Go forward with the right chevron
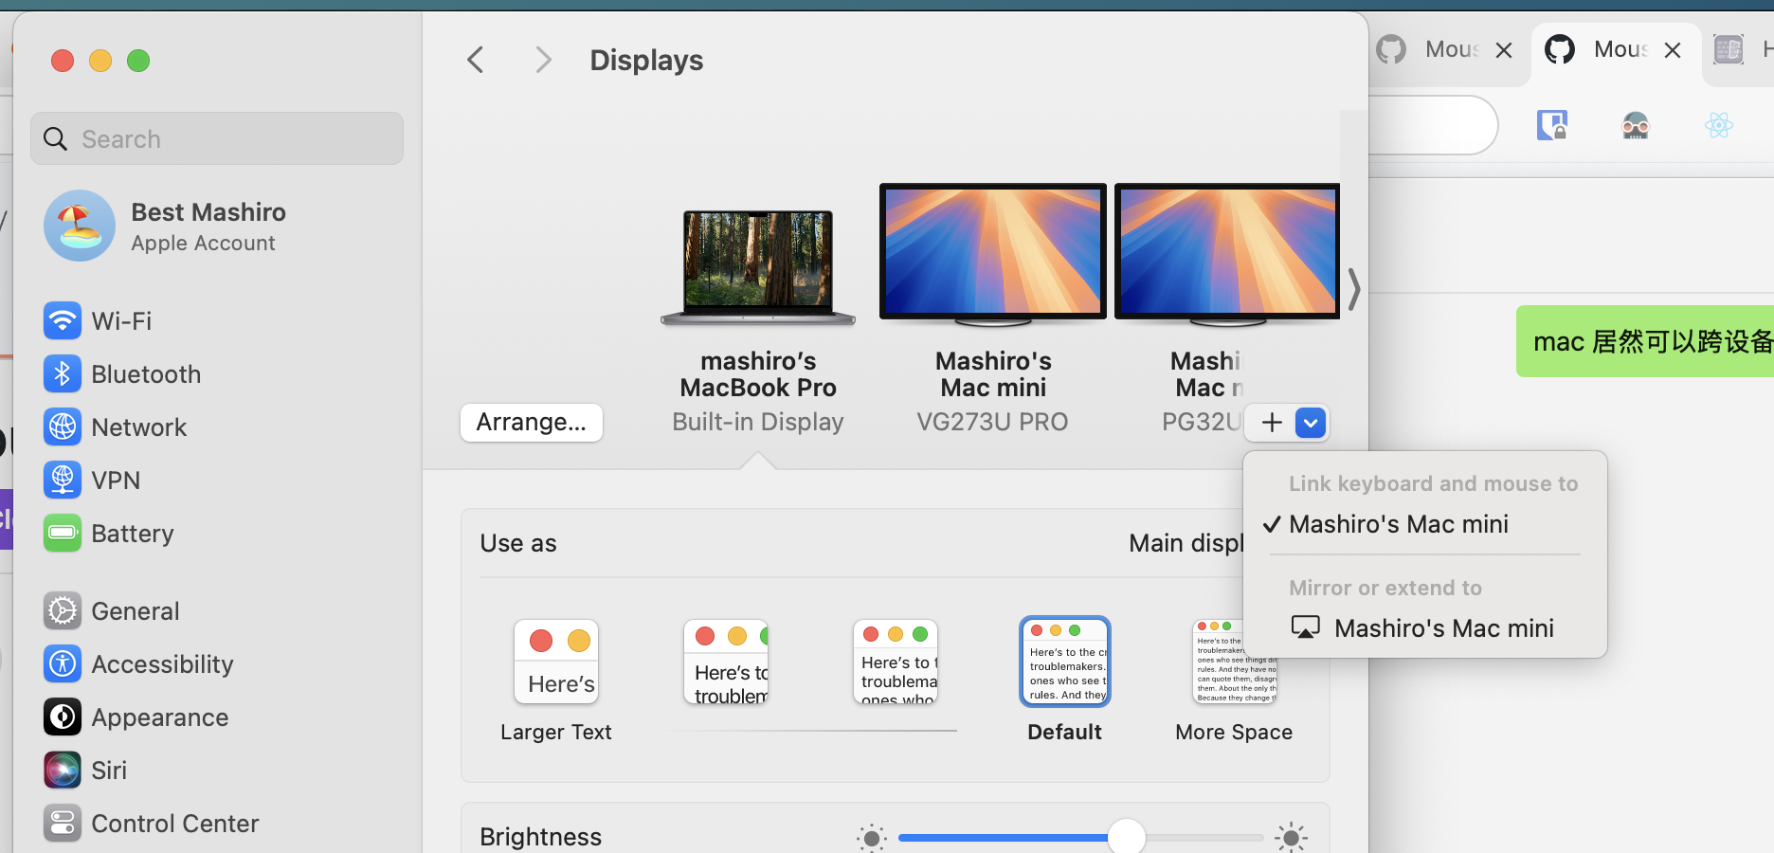The image size is (1774, 853). click(543, 61)
